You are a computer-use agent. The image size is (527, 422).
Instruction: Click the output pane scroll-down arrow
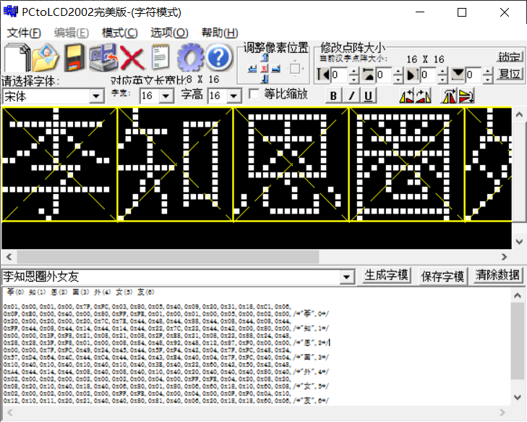point(518,397)
